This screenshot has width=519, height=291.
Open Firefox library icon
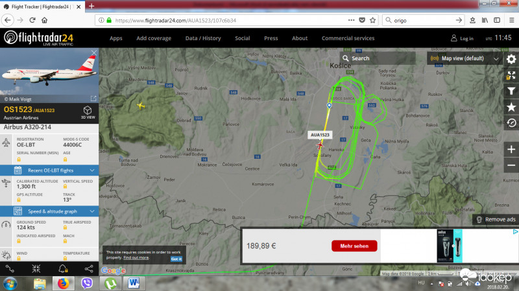point(485,20)
